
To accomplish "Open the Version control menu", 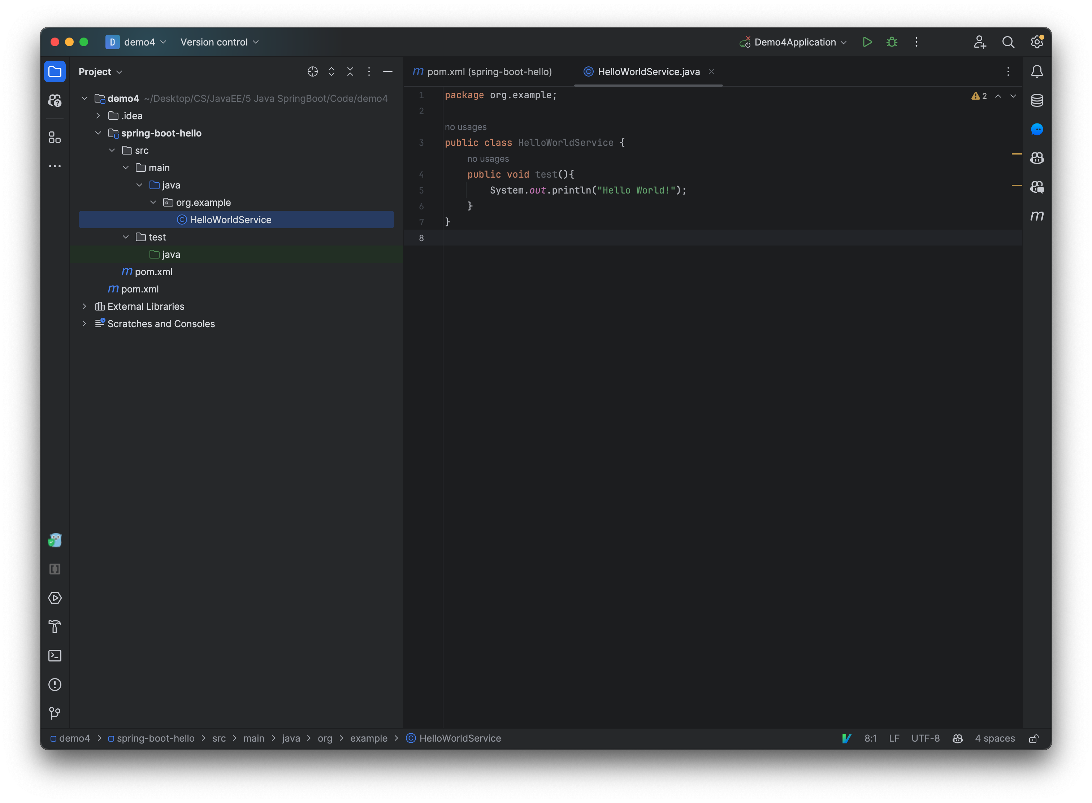I will coord(219,42).
